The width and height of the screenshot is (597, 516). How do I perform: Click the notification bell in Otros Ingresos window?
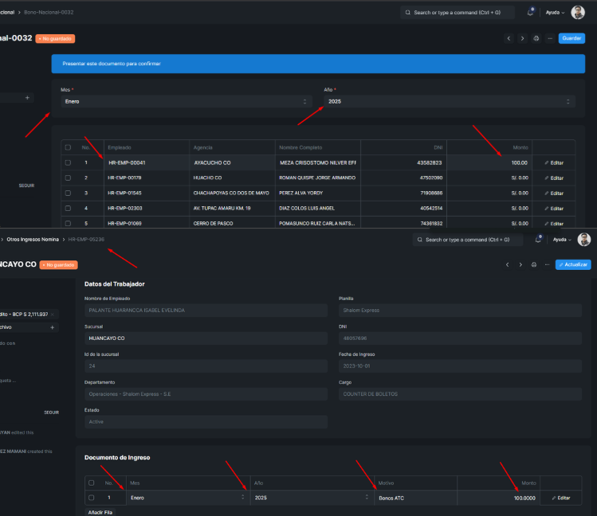(538, 239)
